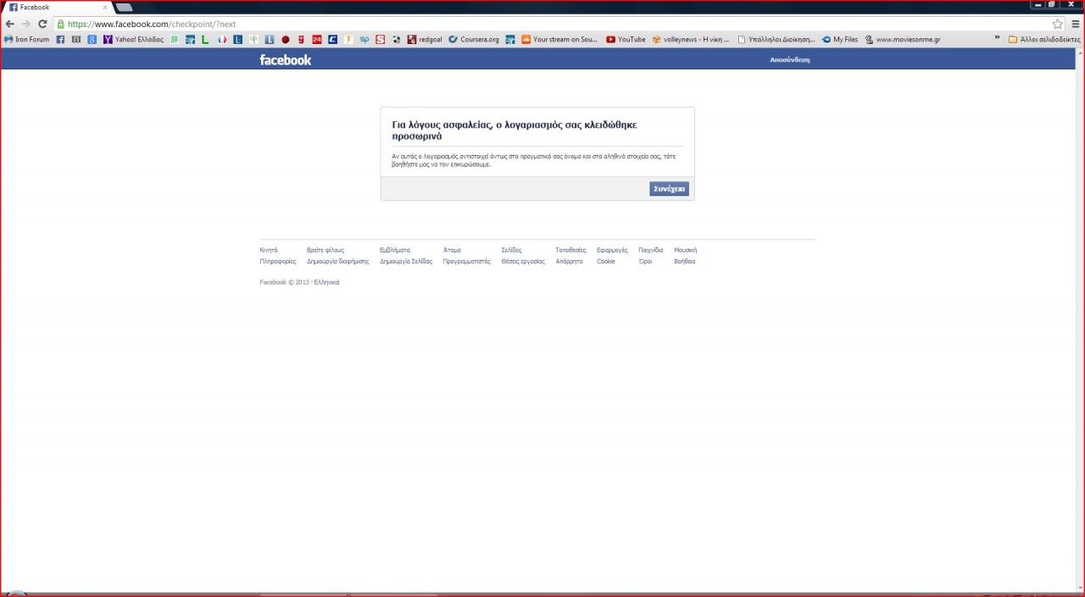Open the Google 'g' bookmark icon
The width and height of the screenshot is (1085, 597).
click(x=92, y=39)
